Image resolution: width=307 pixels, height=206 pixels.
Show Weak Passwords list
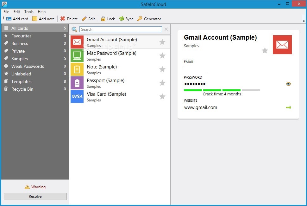pos(35,66)
